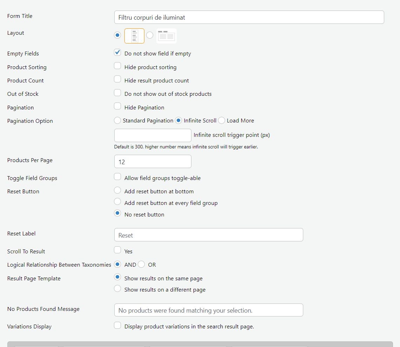Click the Products Per Page field
This screenshot has height=347, width=400.
pyautogui.click(x=153, y=161)
